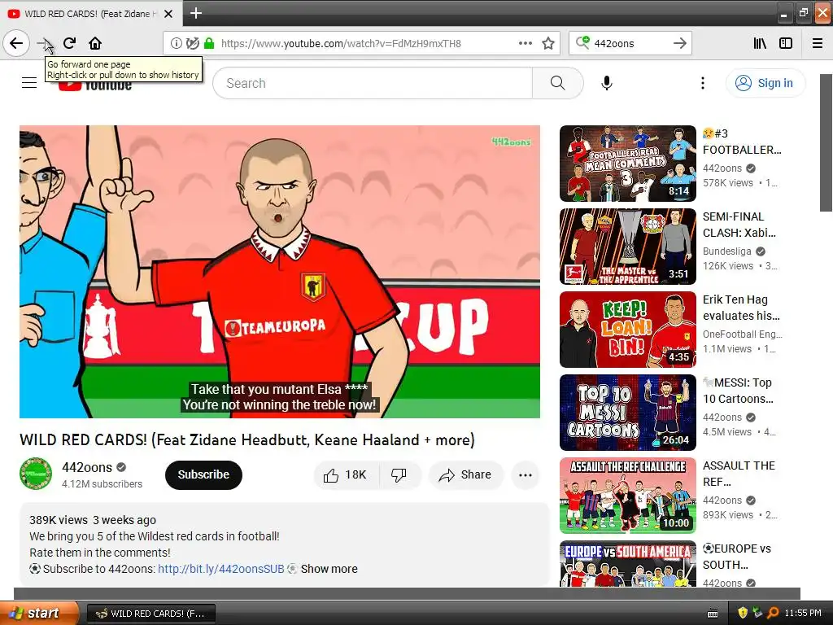Expand description with Show more

click(329, 569)
